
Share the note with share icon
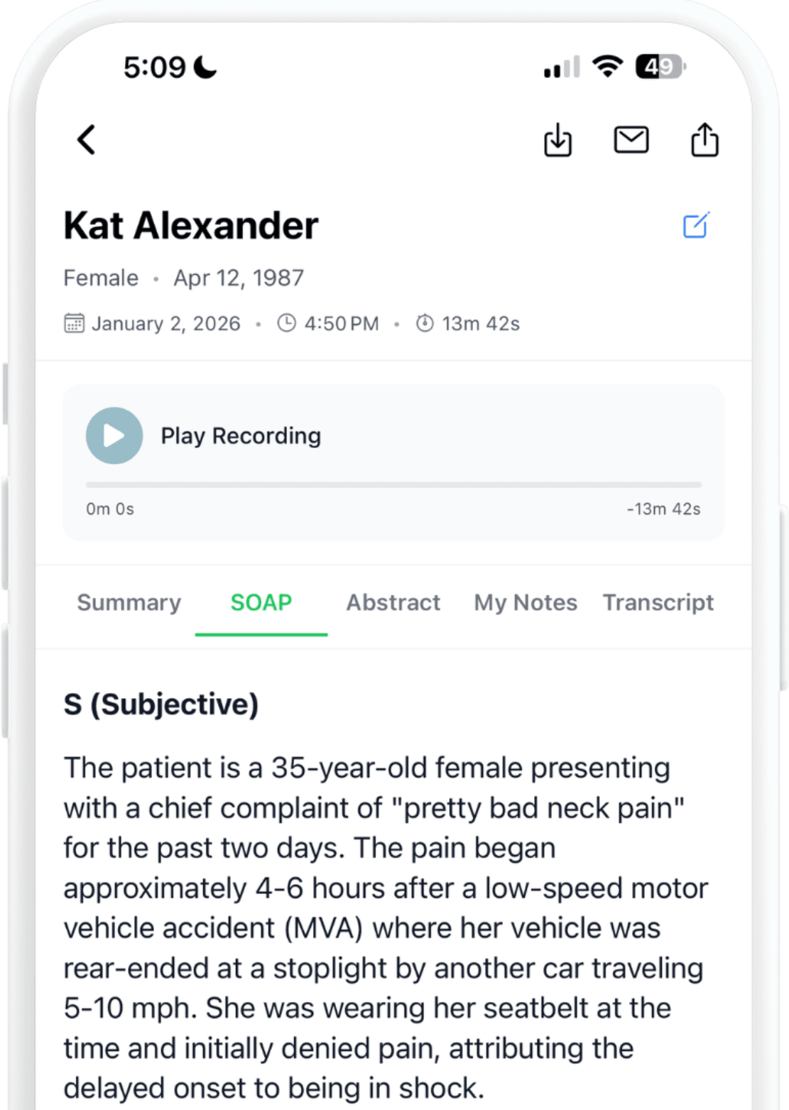point(704,140)
